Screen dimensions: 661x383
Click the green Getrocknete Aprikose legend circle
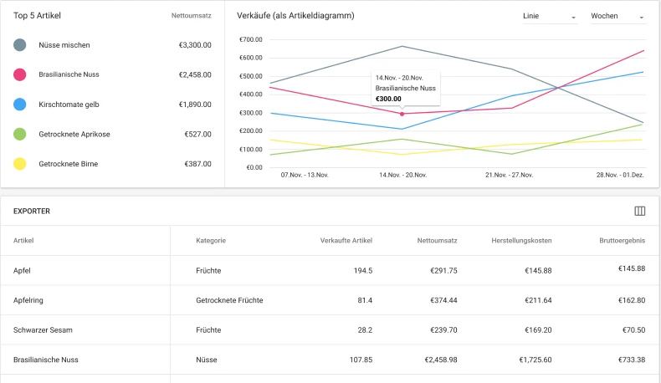[20, 134]
